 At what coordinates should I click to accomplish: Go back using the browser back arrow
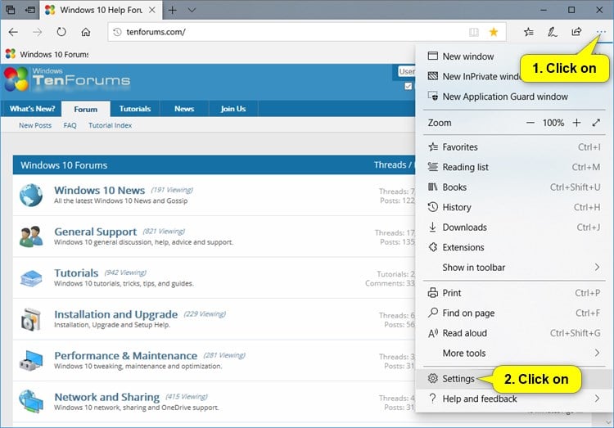click(13, 32)
